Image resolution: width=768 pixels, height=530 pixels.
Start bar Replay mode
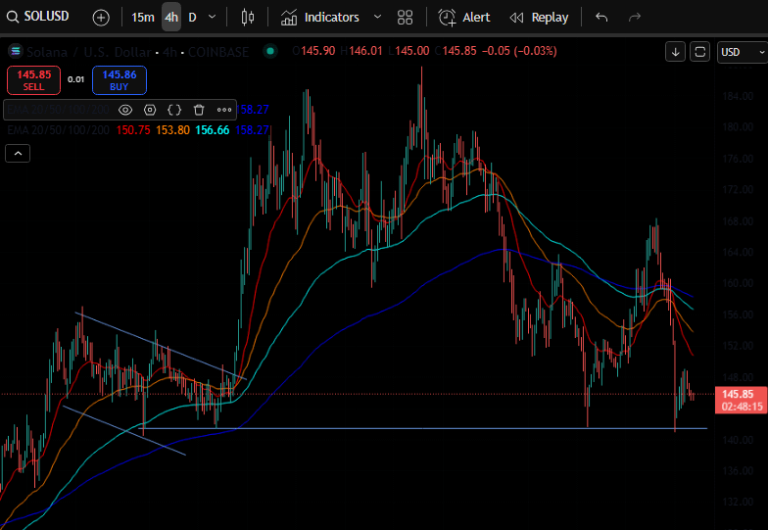tap(539, 18)
